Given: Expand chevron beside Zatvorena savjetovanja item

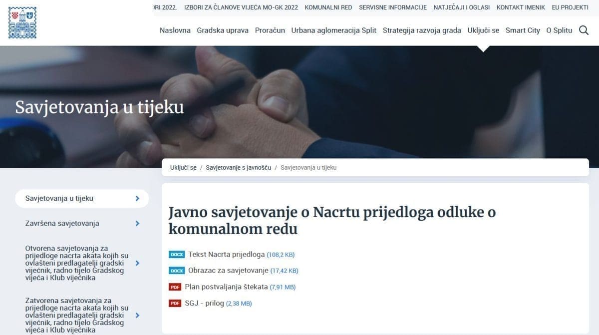Looking at the screenshot, I should point(137,315).
